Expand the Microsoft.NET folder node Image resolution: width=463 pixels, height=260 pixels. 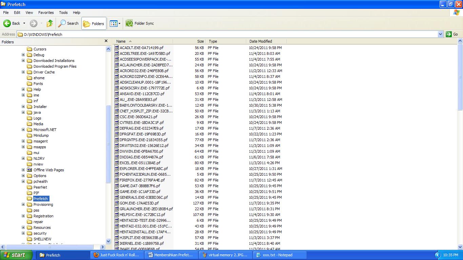pos(23,130)
